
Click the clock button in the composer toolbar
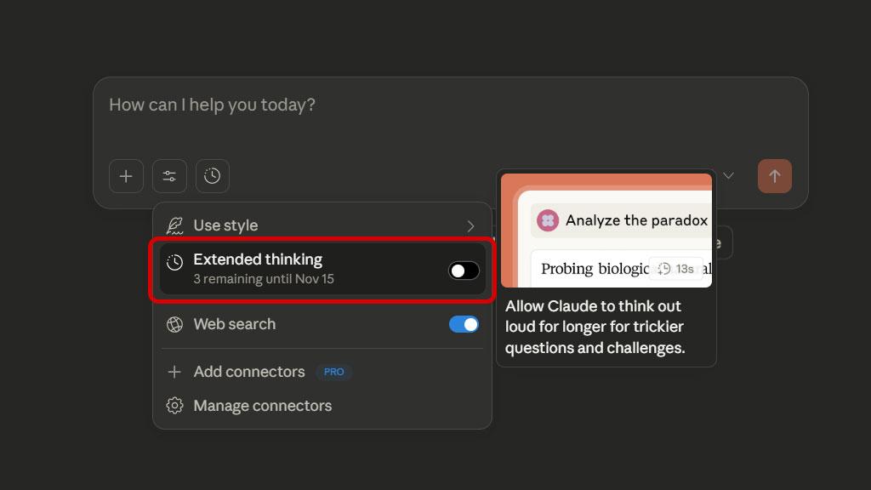[213, 176]
